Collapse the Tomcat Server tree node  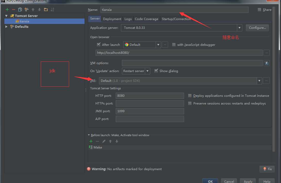6,16
